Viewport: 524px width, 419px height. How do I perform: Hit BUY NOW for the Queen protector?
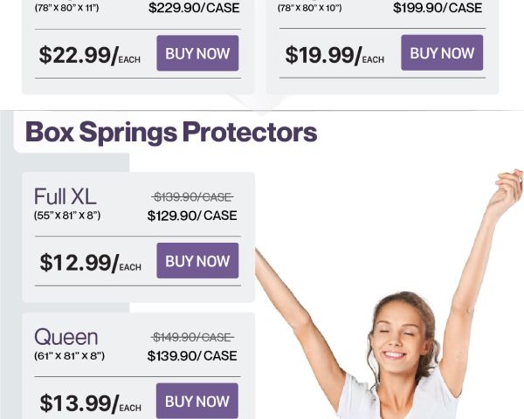(197, 401)
